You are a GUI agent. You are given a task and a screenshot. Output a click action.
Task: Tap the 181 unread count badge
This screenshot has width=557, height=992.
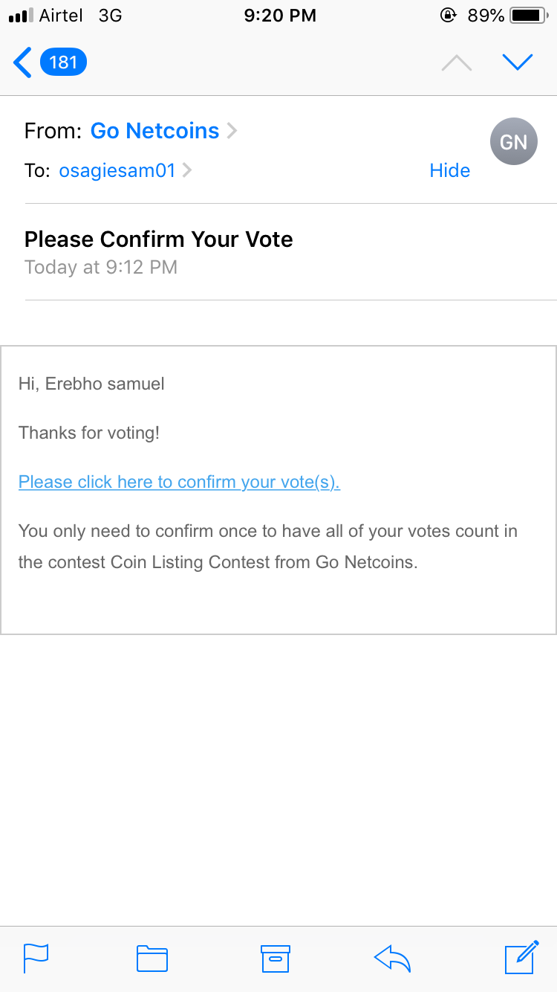pyautogui.click(x=63, y=62)
